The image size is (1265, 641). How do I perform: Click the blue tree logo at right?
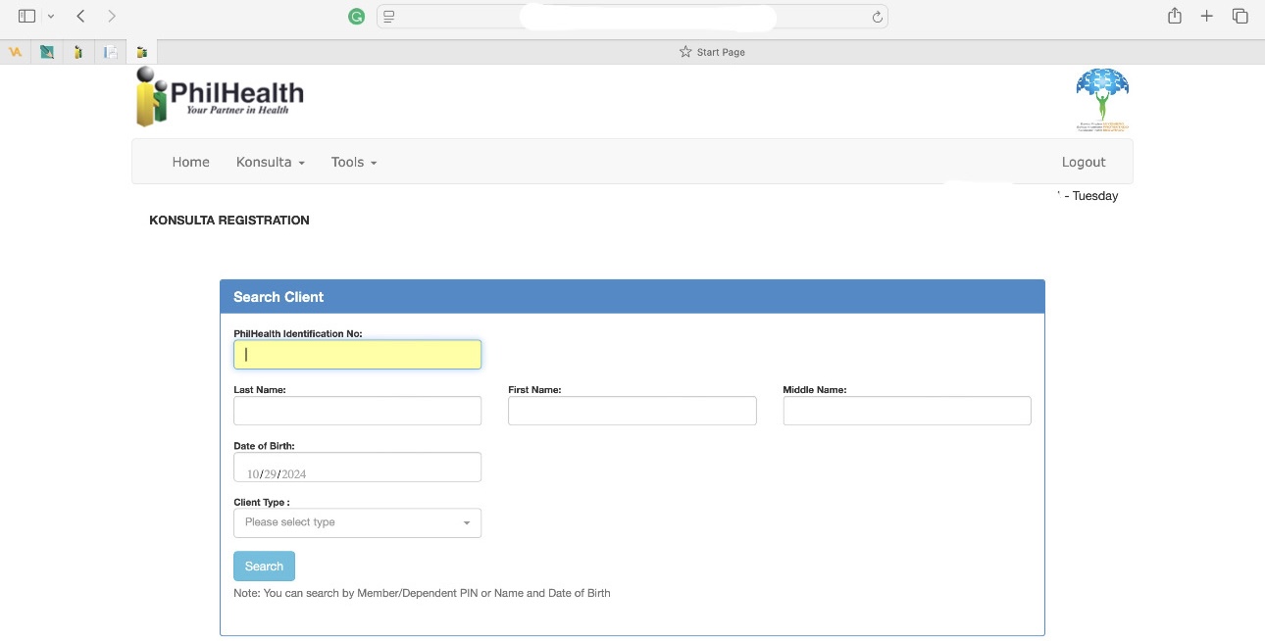coord(1102,100)
